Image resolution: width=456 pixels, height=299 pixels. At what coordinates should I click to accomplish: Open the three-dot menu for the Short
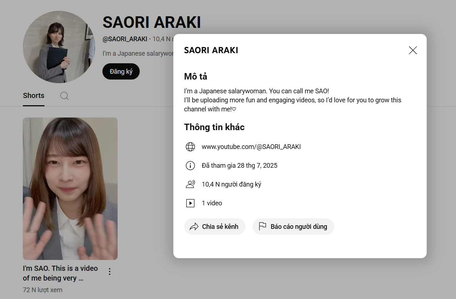(110, 272)
